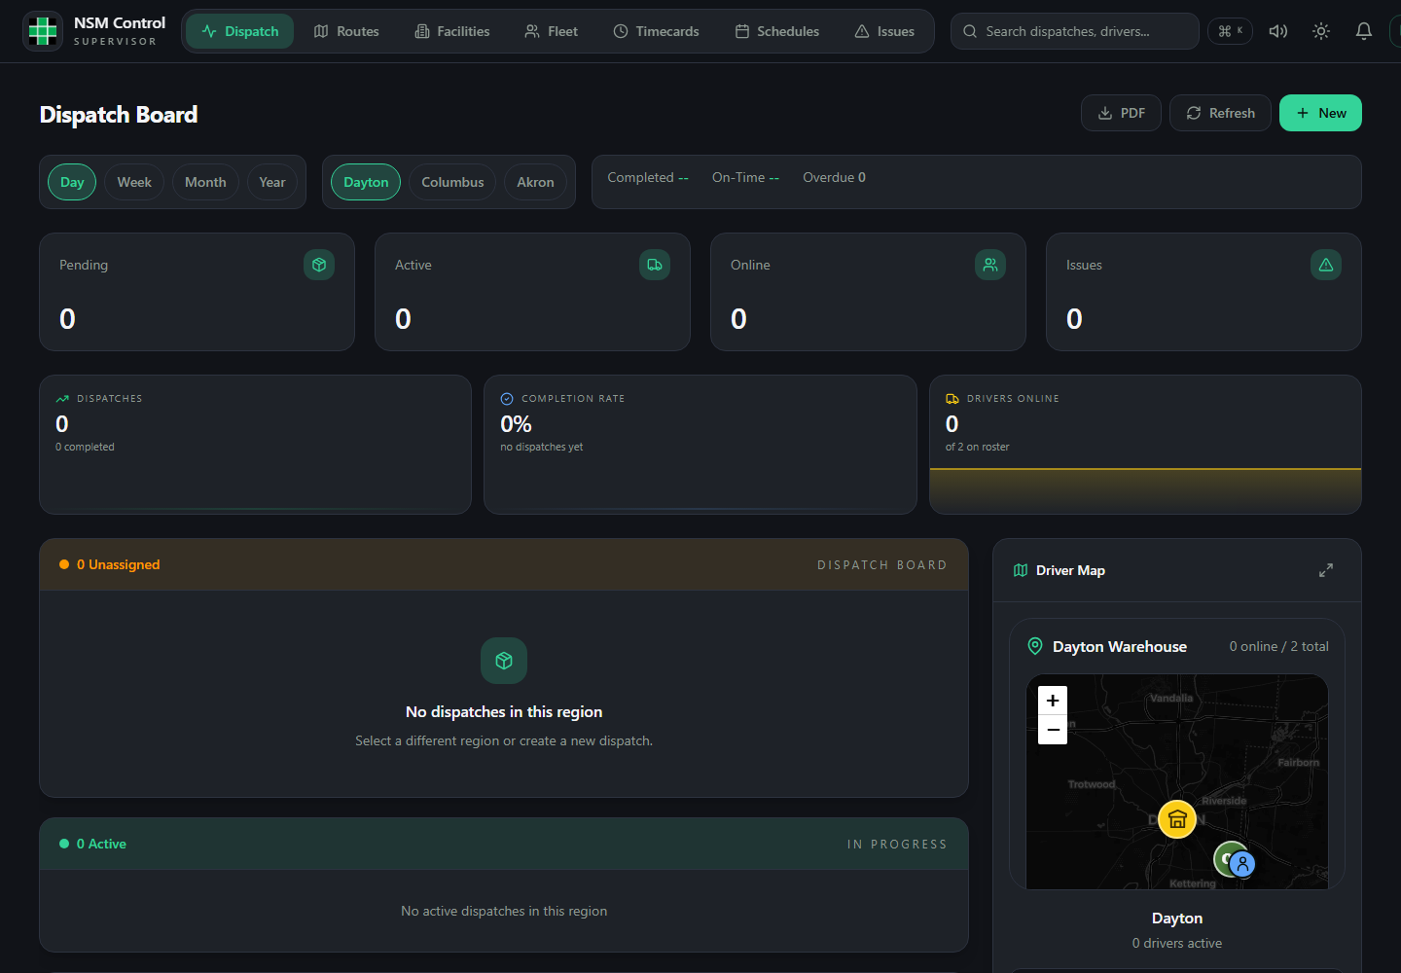Switch region to Columbus
Screen dimensions: 1401x973
[452, 182]
